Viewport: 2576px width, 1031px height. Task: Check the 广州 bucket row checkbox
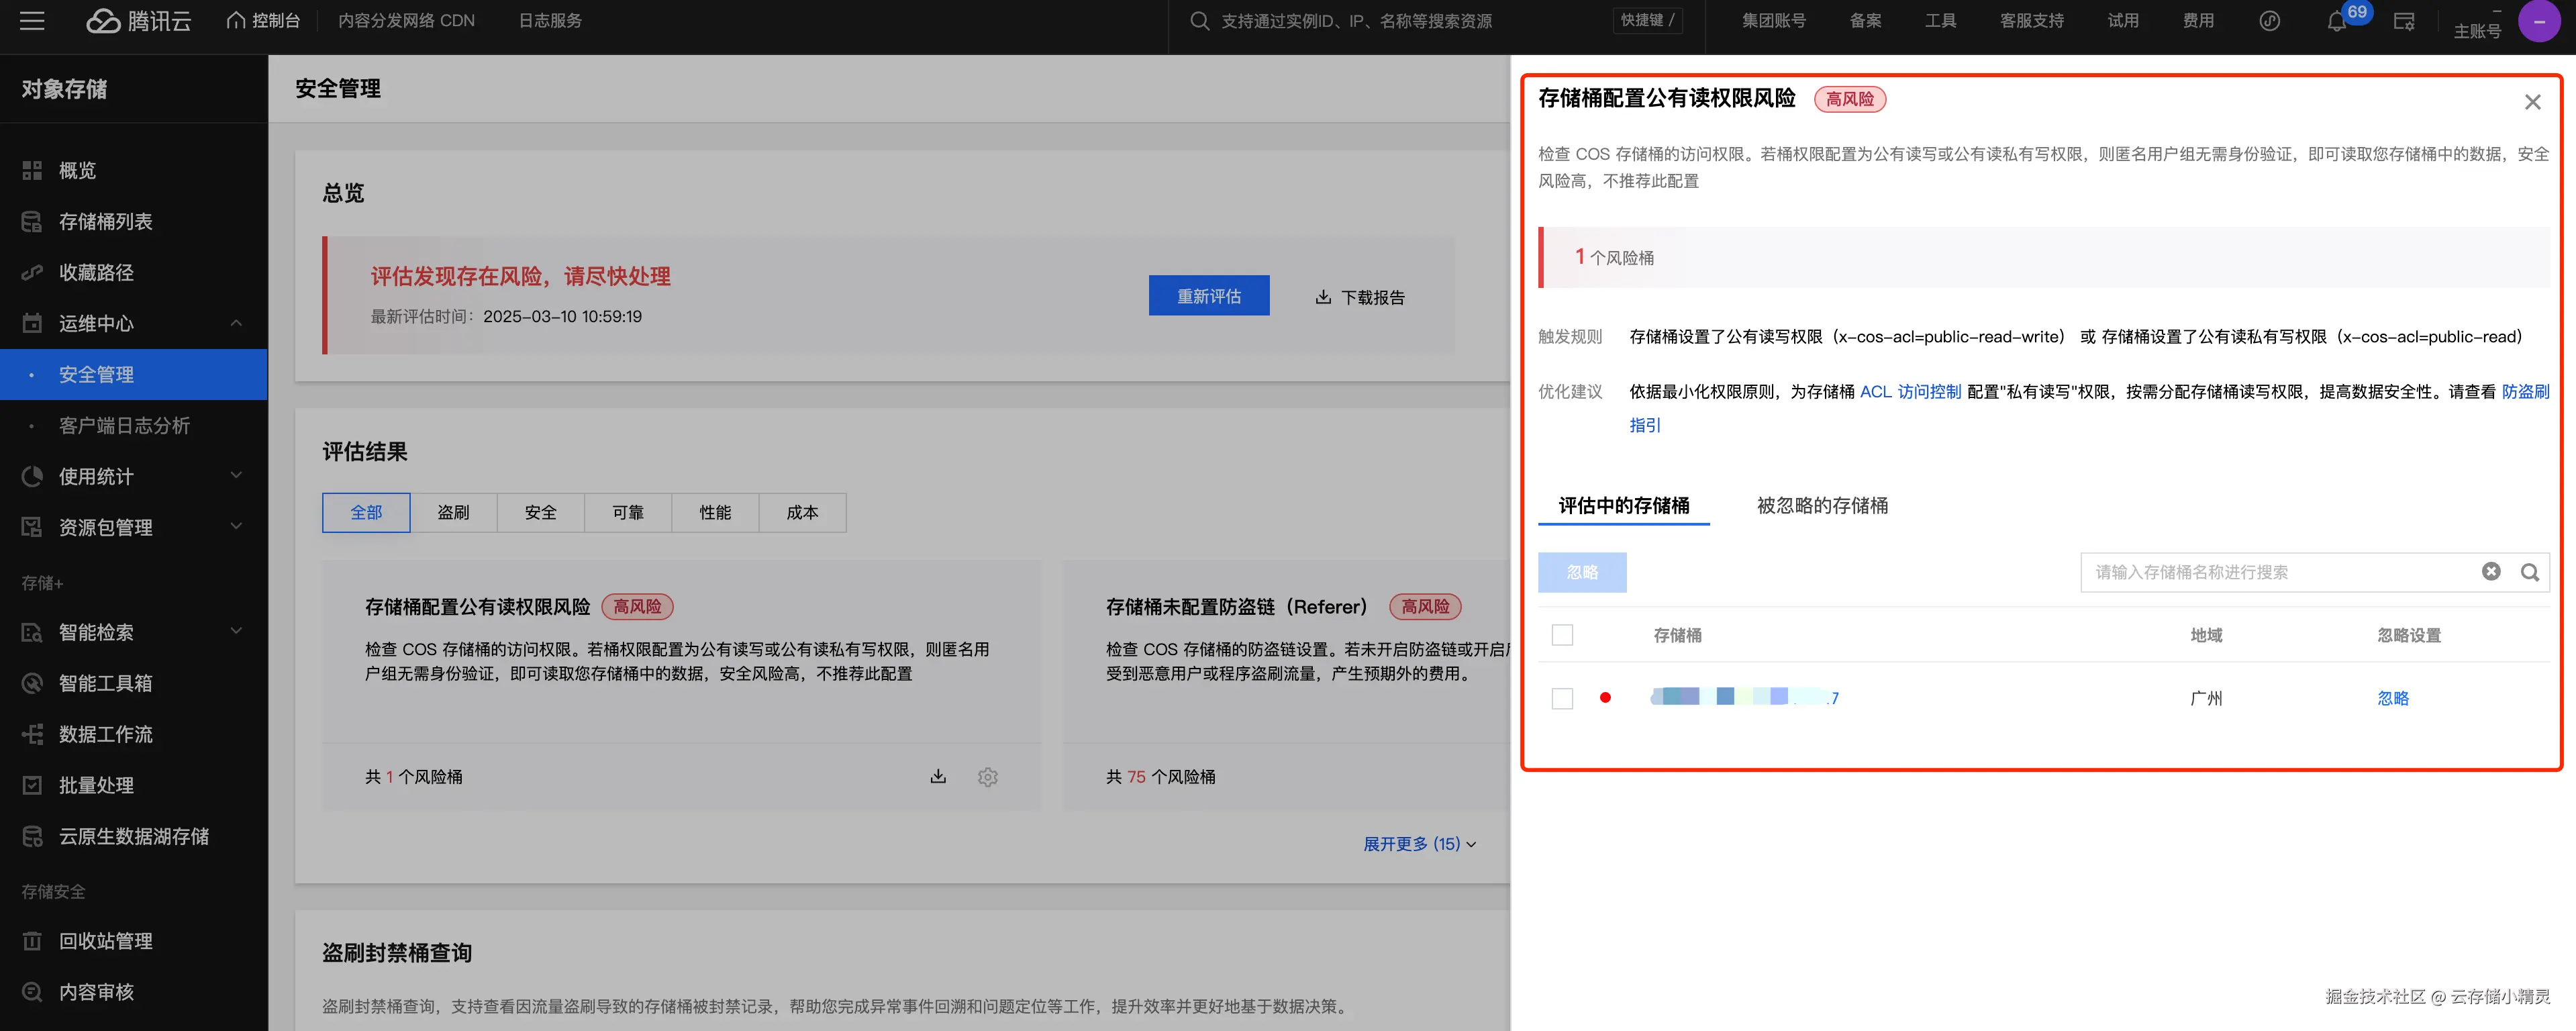click(x=1562, y=699)
